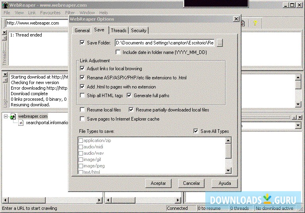This screenshot has width=305, height=213.
Task: Click the 'Checking for new version' log line
Action: (x=35, y=83)
